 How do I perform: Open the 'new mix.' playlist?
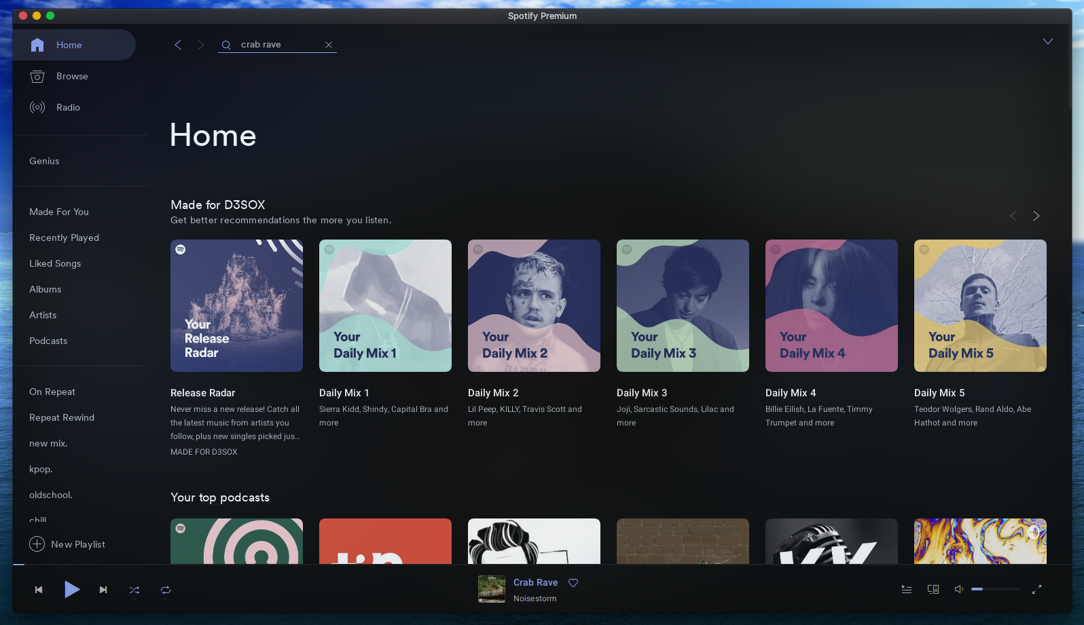click(x=48, y=443)
